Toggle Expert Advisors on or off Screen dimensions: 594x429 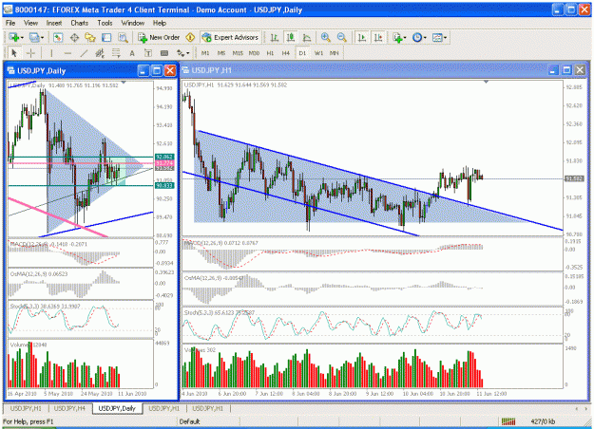230,37
